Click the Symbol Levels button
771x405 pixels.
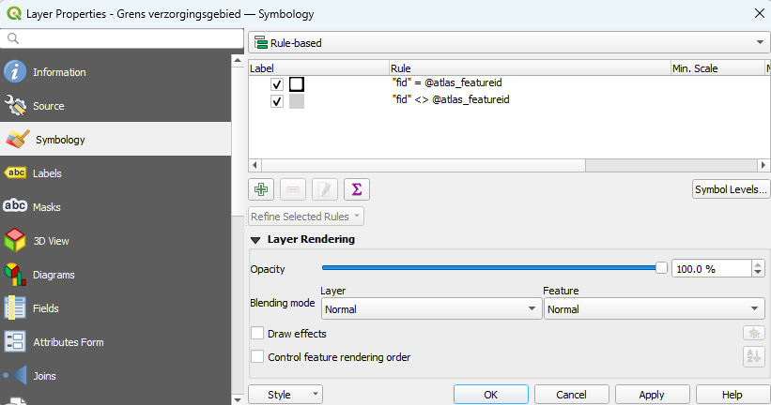pyautogui.click(x=730, y=189)
